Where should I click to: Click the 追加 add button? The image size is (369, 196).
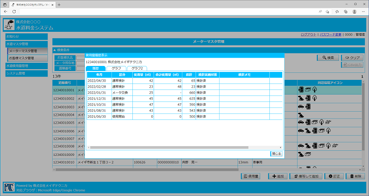click(x=278, y=176)
